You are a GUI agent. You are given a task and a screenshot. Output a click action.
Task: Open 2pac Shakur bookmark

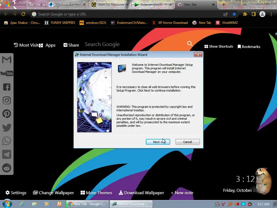pyautogui.click(x=22, y=23)
